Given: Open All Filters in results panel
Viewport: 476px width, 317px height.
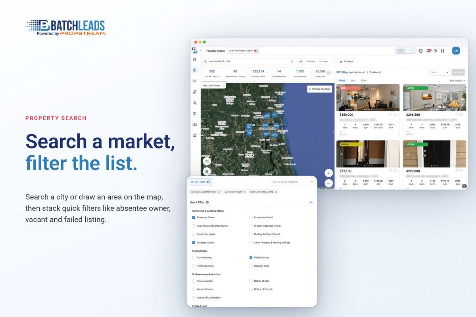Looking at the screenshot, I should [346, 61].
